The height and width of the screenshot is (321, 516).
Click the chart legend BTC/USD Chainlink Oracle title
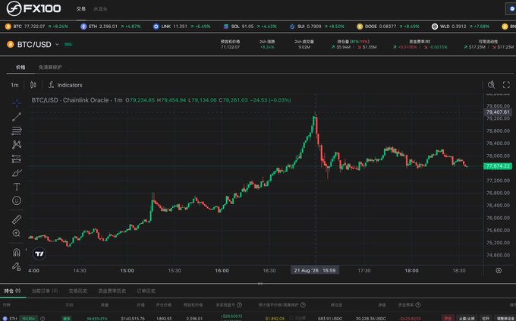(77, 100)
